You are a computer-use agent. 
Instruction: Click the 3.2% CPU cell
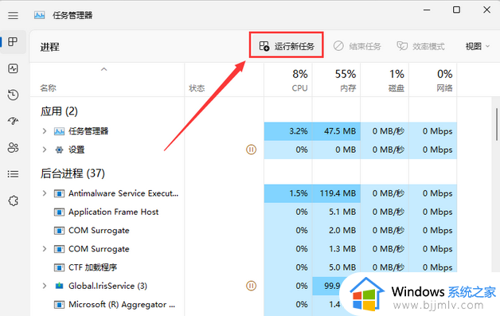click(x=288, y=131)
